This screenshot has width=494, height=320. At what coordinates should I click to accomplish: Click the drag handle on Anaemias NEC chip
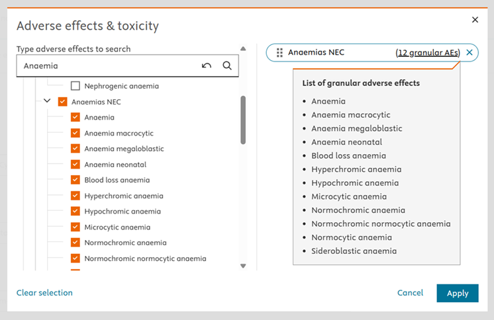tap(279, 53)
